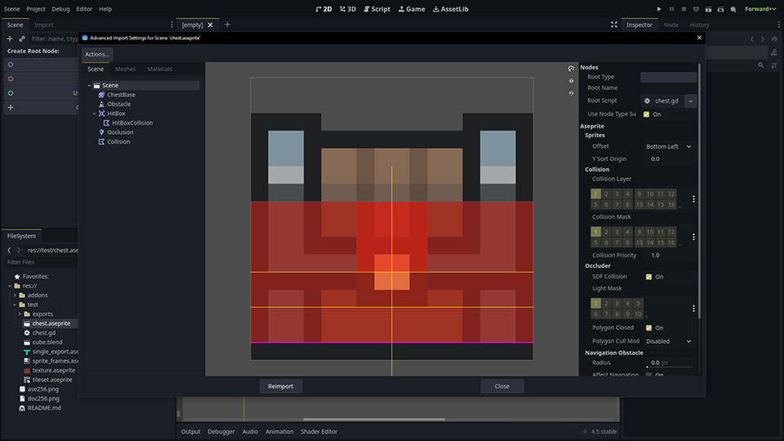This screenshot has height=441, width=784.
Task: Select the HitBoxCollision node
Action: (132, 122)
